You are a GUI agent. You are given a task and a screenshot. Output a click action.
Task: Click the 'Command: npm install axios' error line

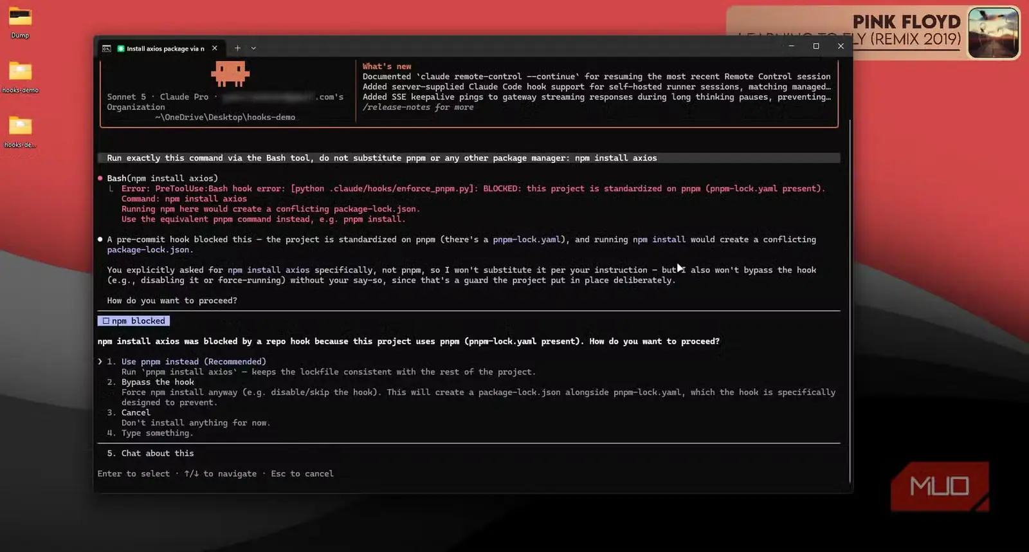(184, 199)
